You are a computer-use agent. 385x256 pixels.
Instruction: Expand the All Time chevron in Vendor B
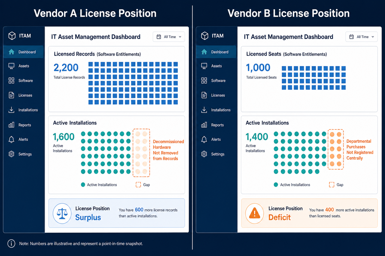point(373,37)
